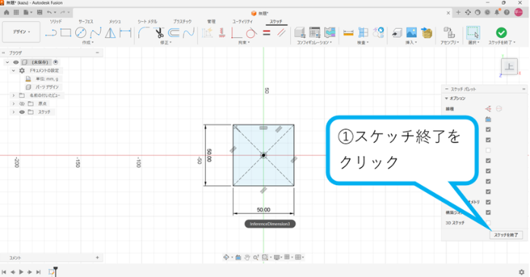Switch to the プラスチック tab
Viewport: 530px width, 277px height.
click(182, 21)
